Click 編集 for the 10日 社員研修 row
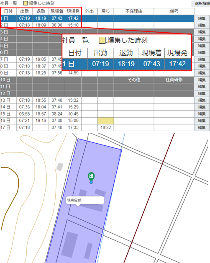This screenshot has height=263, width=210. 202,80
